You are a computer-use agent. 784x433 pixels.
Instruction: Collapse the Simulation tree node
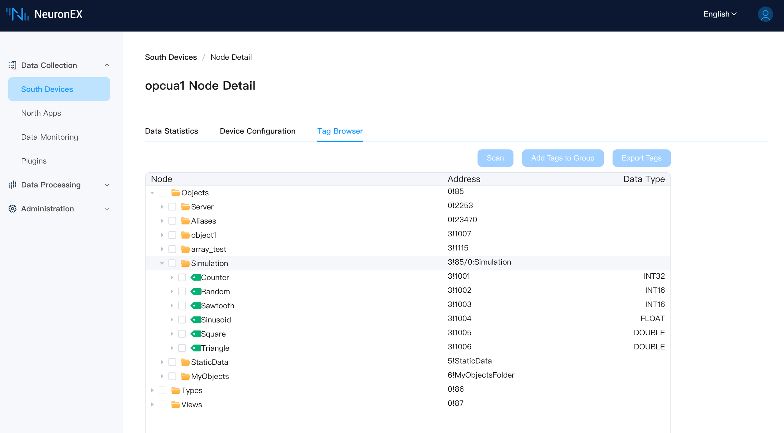pyautogui.click(x=162, y=263)
